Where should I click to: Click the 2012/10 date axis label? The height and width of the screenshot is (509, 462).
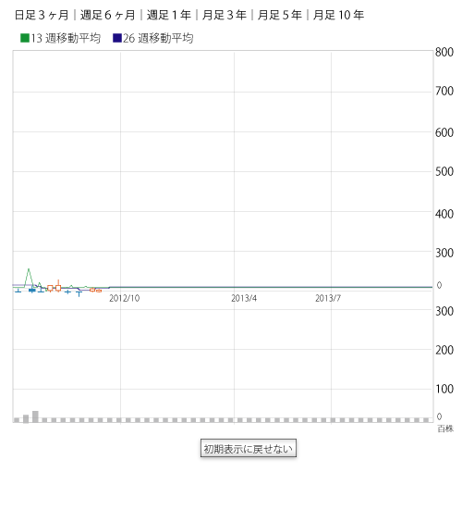(124, 298)
